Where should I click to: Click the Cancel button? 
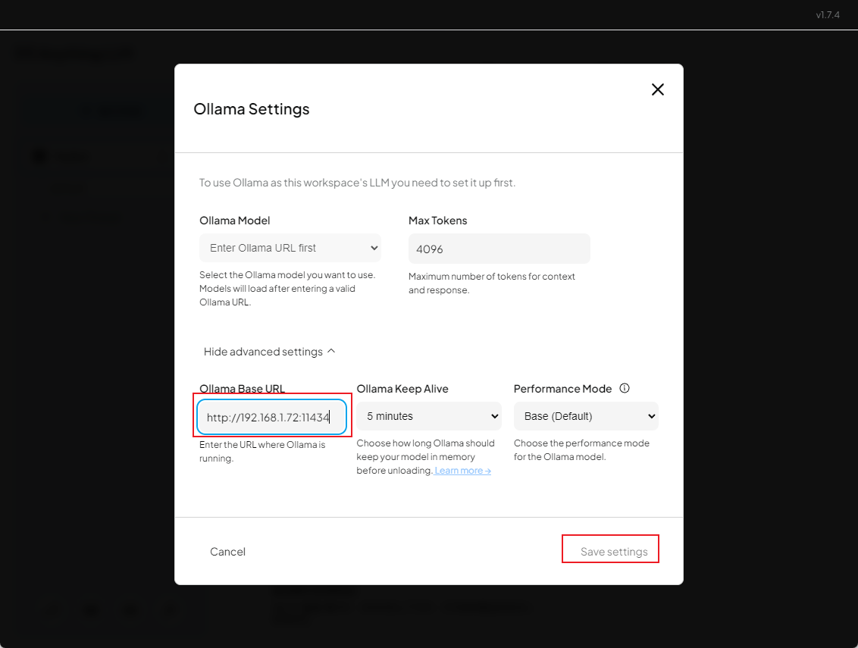[x=227, y=552]
